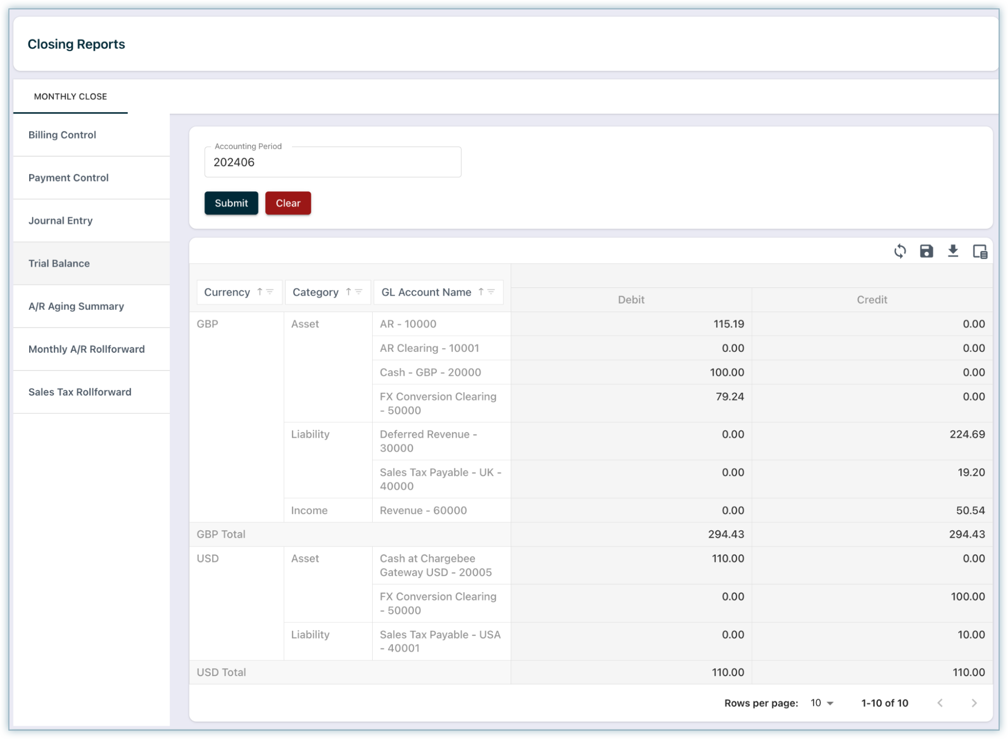Open the Category column filter icon

359,292
